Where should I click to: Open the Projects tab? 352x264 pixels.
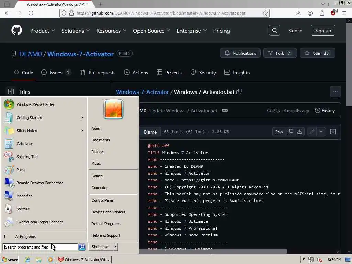point(169,73)
